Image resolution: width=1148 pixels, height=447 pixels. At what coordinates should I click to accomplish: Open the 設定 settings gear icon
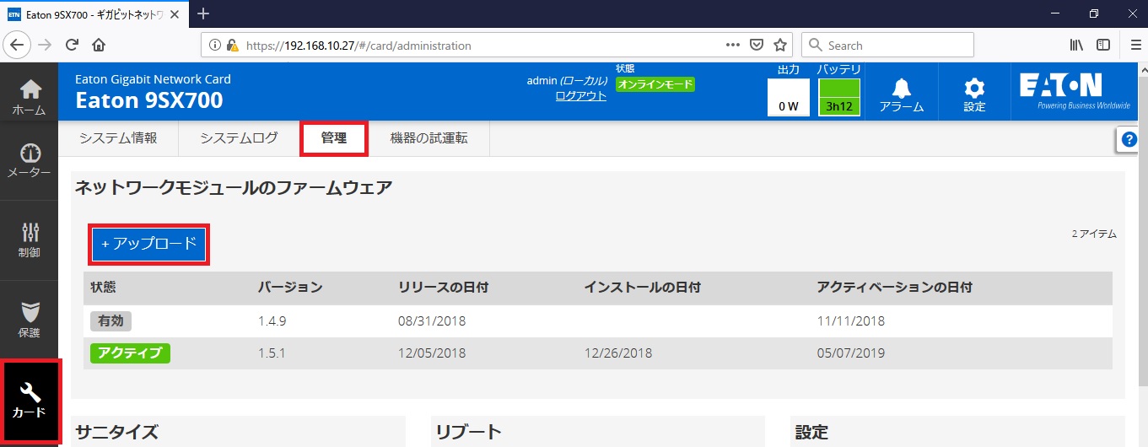click(974, 94)
